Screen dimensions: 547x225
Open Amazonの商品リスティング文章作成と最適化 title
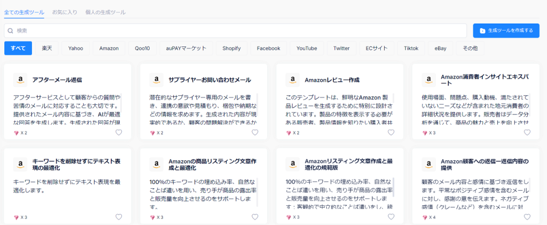213,164
